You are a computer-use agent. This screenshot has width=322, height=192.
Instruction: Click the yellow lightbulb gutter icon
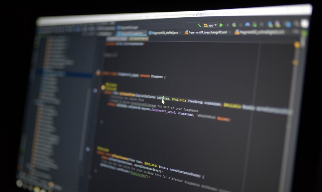tap(103, 87)
